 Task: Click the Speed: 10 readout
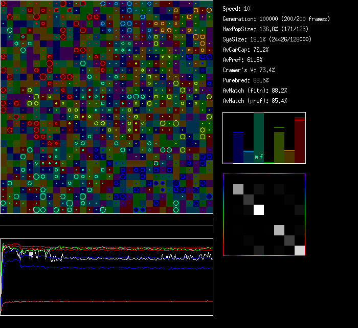(x=236, y=9)
